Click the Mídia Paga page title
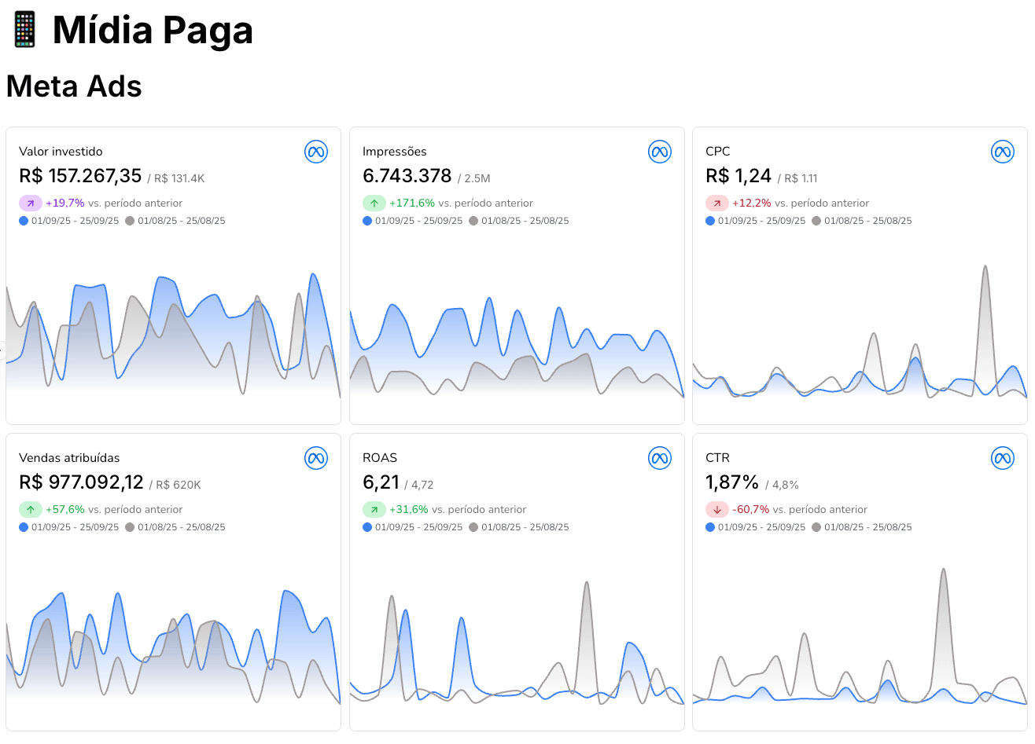The height and width of the screenshot is (744, 1035). coord(153,30)
